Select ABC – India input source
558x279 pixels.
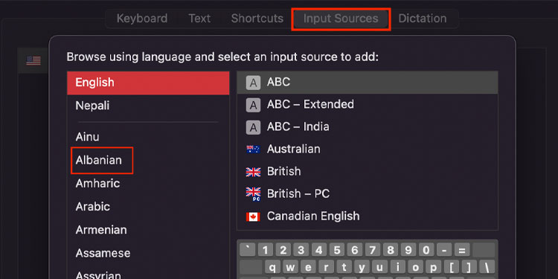[368, 126]
